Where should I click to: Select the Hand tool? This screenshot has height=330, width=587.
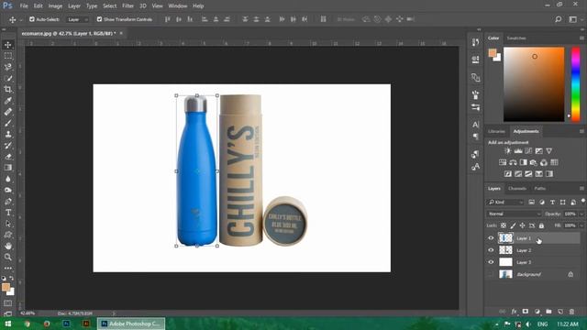click(x=8, y=246)
